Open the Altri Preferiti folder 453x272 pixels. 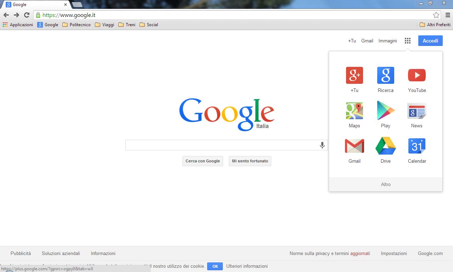(x=435, y=25)
